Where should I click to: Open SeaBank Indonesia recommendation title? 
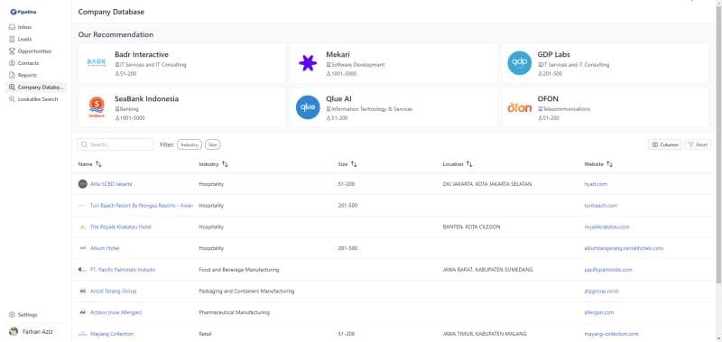[146, 98]
